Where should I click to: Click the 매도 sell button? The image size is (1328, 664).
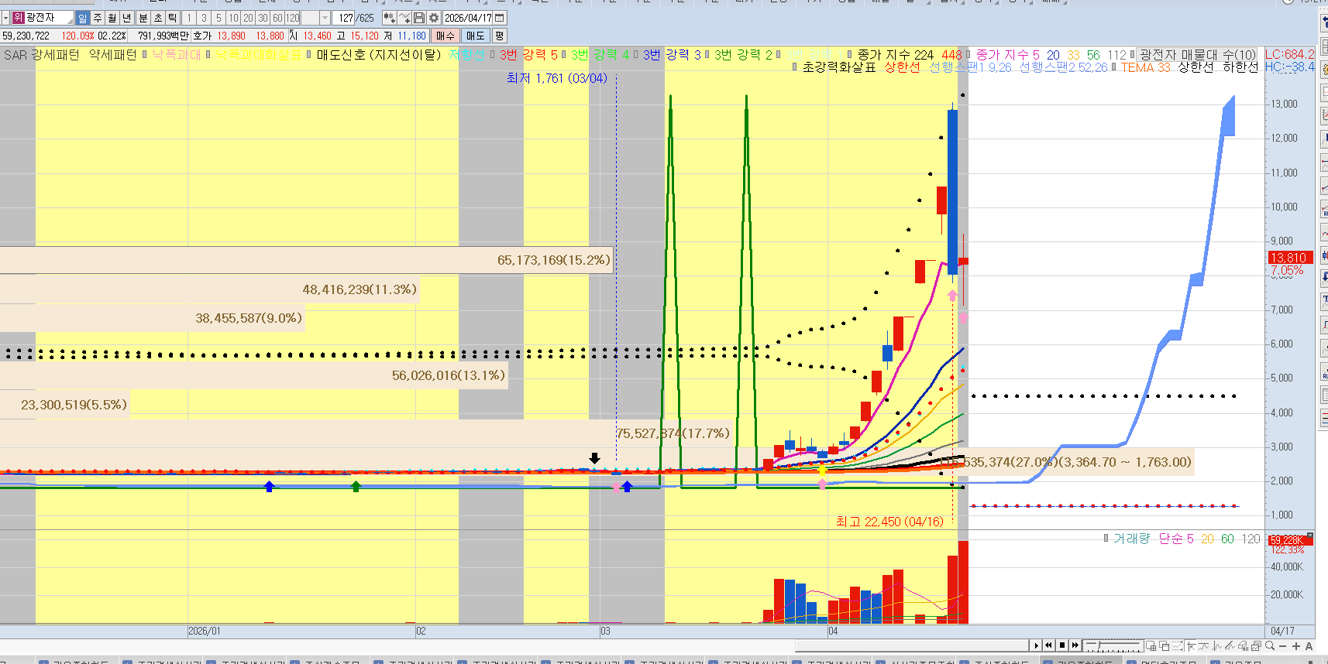pos(475,36)
